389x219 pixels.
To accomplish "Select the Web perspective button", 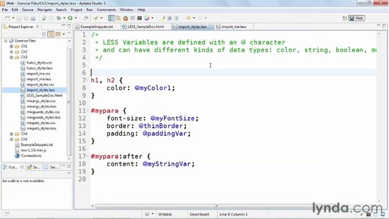I will (357, 18).
